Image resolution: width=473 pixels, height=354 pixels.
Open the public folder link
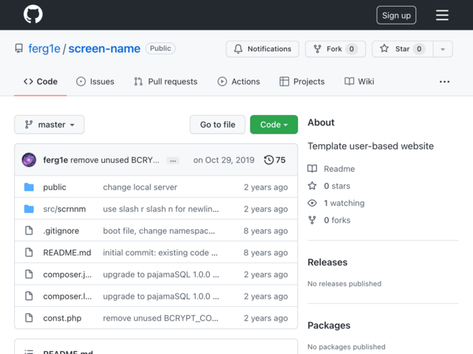tap(55, 187)
